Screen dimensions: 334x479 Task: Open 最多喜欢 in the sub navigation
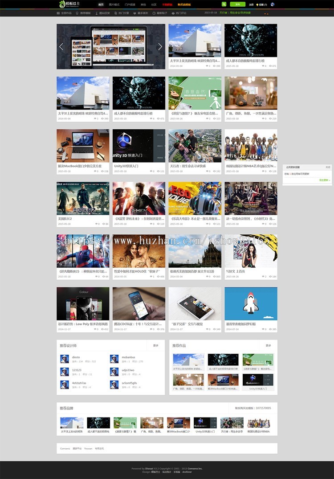pyautogui.click(x=141, y=13)
